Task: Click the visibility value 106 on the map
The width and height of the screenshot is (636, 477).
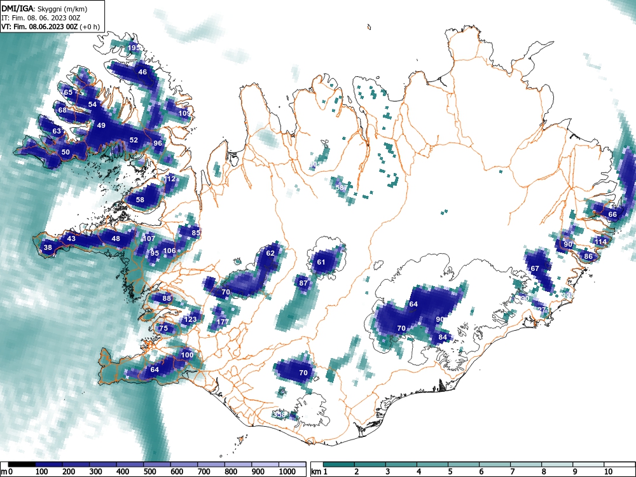Action: 170,251
